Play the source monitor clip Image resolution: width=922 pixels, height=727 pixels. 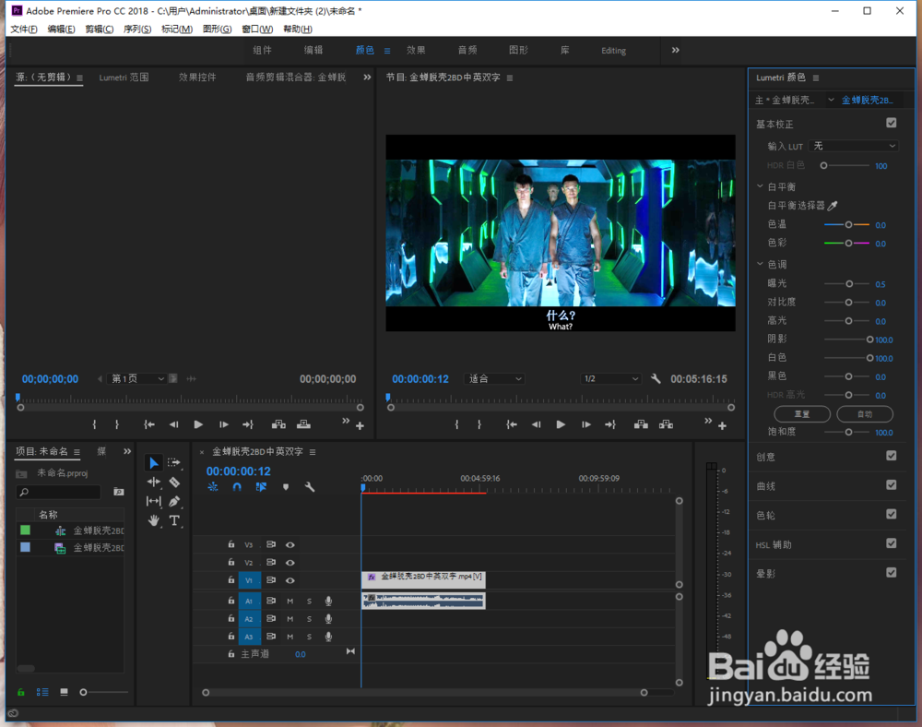198,424
